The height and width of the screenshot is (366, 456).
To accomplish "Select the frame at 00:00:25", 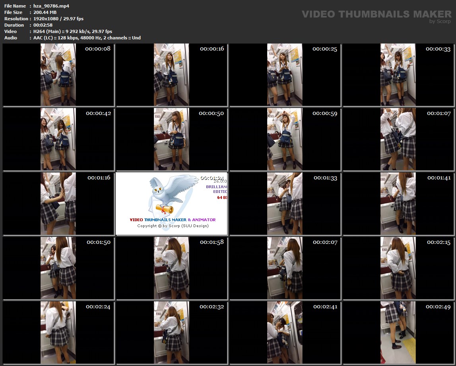I will (x=285, y=75).
